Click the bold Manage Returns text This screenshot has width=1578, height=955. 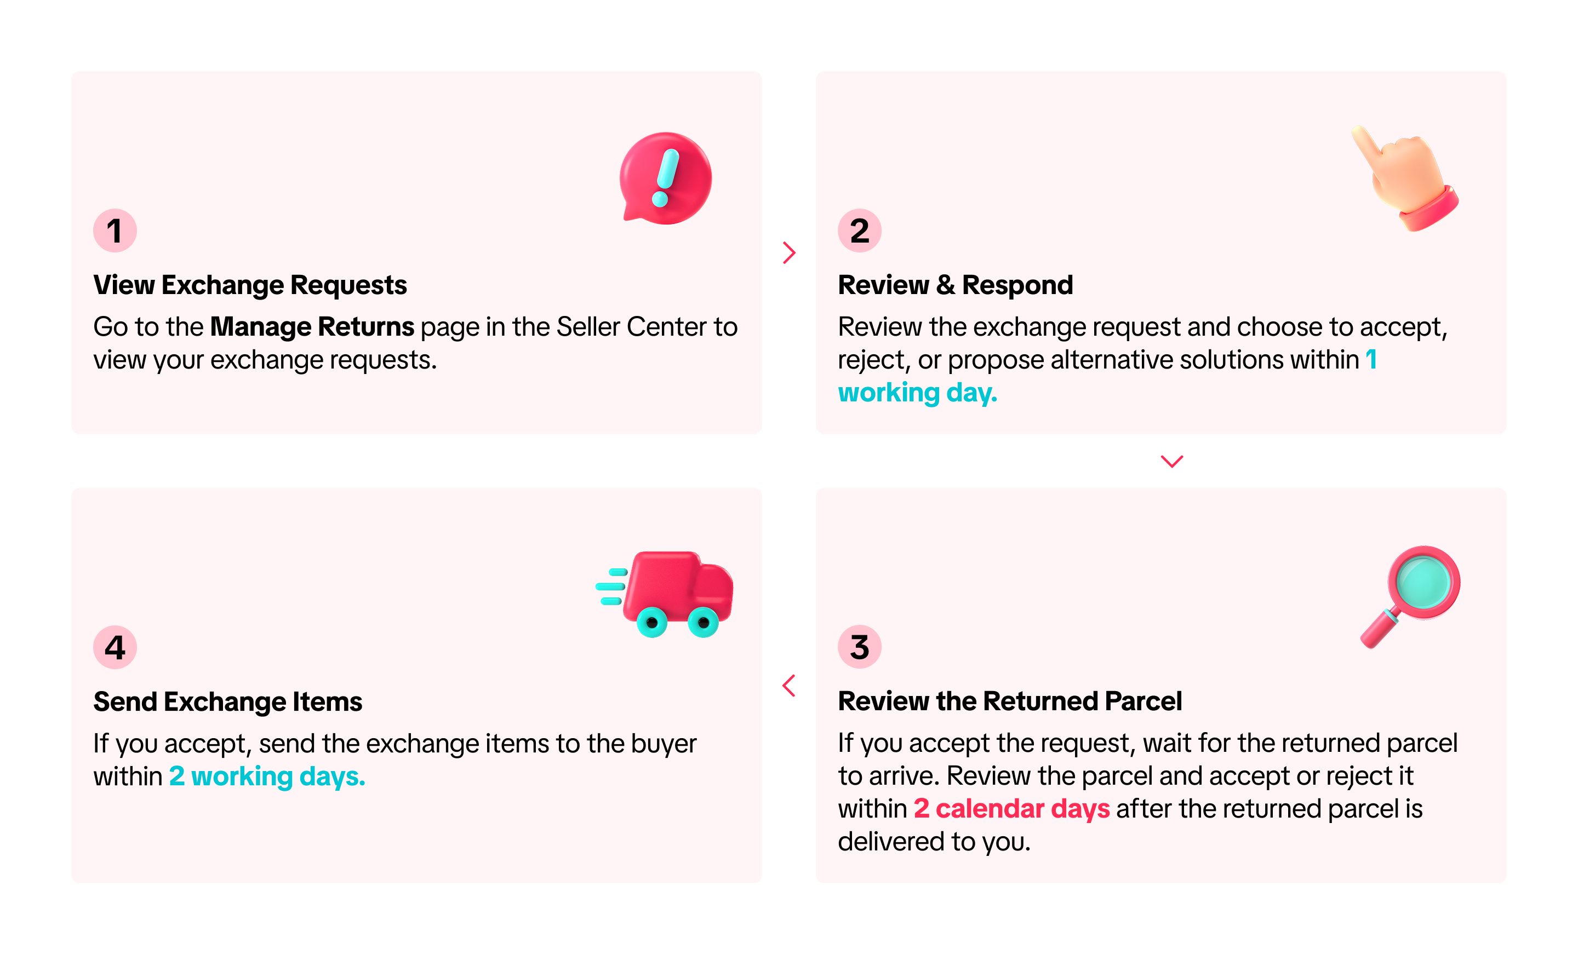point(312,327)
